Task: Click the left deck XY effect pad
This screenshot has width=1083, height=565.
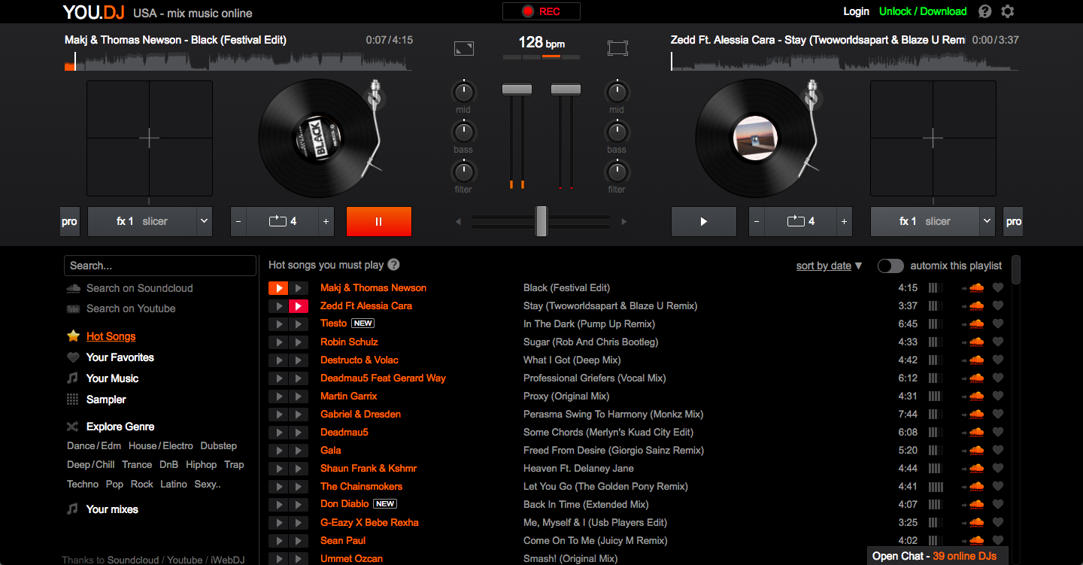Action: coord(150,138)
